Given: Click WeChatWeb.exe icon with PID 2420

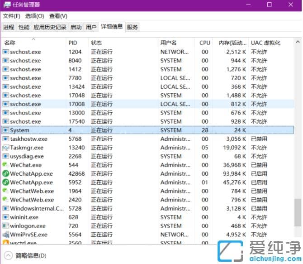Looking at the screenshot, I should [5, 200].
